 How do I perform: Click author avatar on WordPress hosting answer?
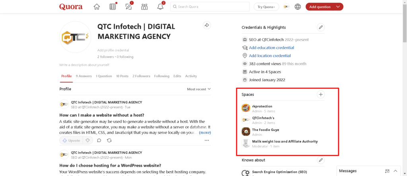point(64,155)
